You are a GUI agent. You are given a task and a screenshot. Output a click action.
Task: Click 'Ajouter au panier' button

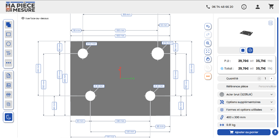[244, 132]
